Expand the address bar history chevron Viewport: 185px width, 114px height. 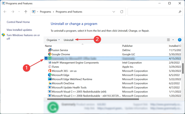[114, 12]
